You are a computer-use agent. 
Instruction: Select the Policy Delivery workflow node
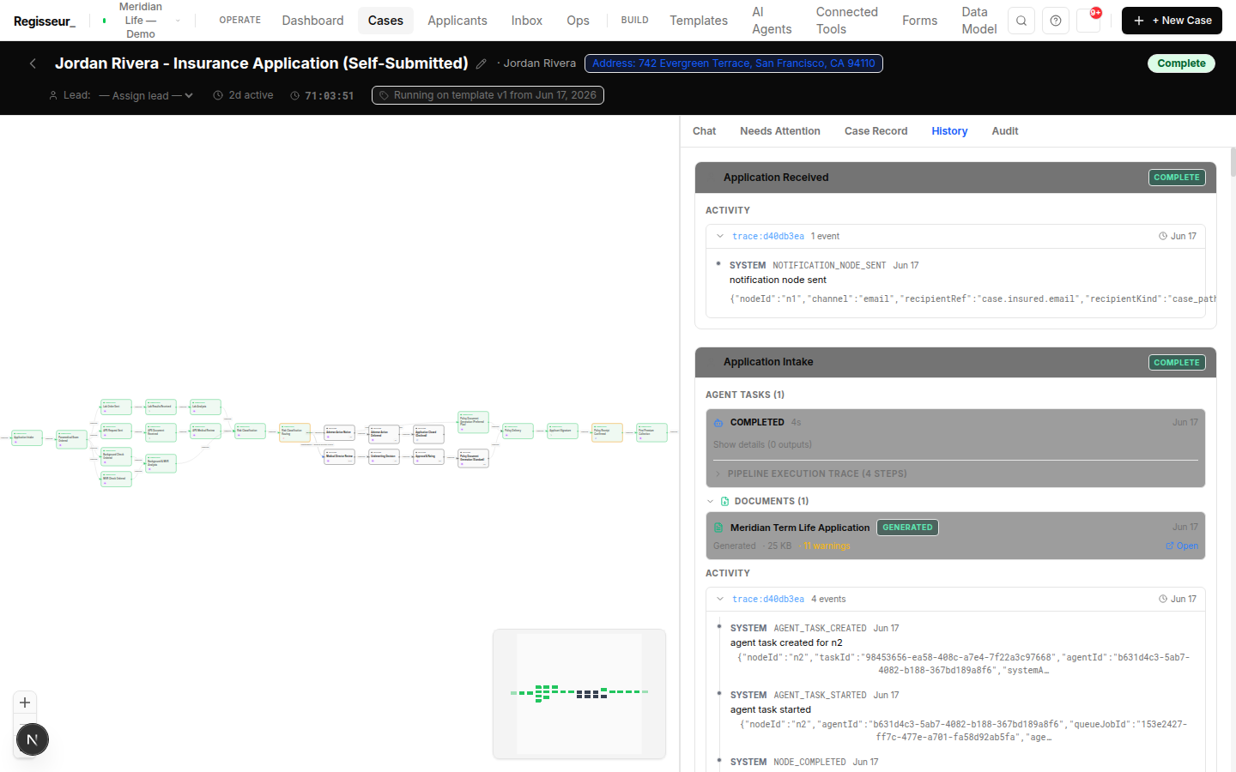pyautogui.click(x=518, y=431)
